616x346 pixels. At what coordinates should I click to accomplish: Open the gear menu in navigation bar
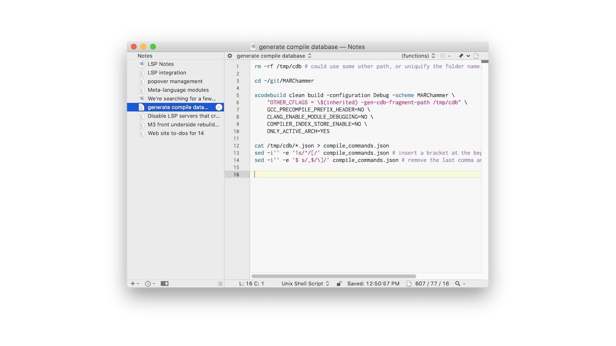230,56
